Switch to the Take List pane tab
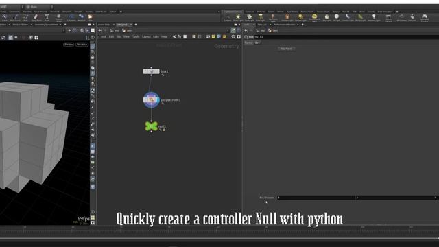439x247 pixels. 262,25
